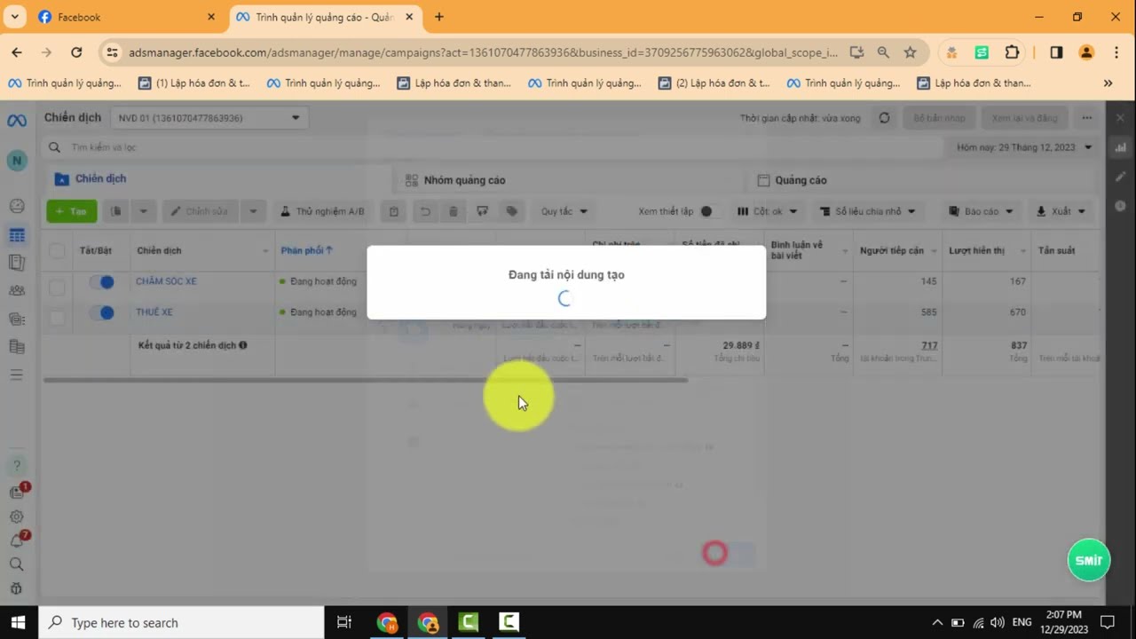Open the NVD 01 account dropdown
Screen dimensions: 1136x639
(209, 118)
